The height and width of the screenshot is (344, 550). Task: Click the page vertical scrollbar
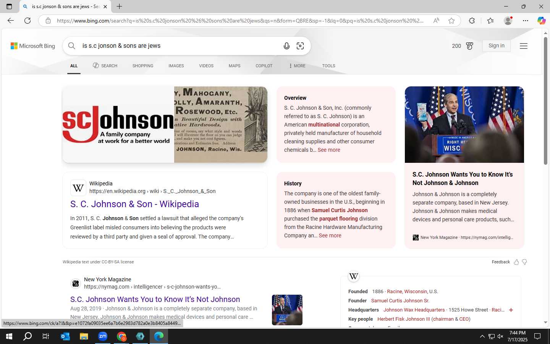point(546,101)
